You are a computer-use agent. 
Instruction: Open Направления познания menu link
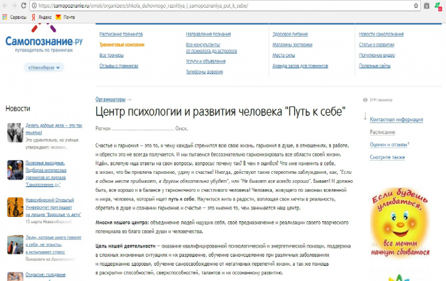(208, 34)
